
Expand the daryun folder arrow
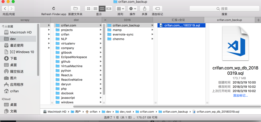click(100, 84)
